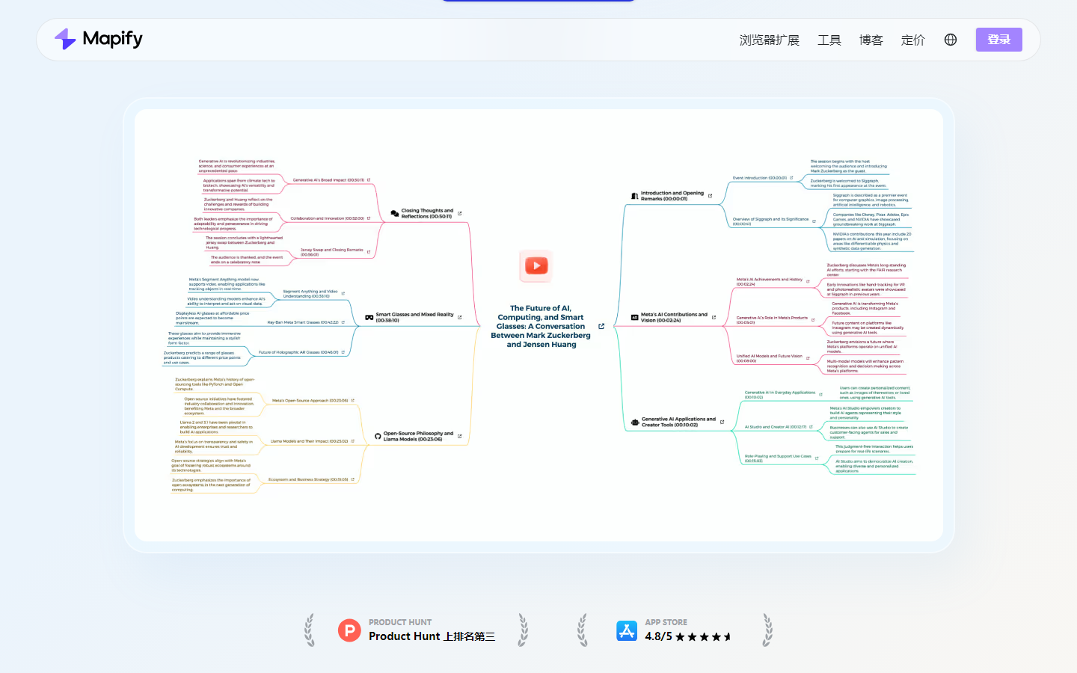Image resolution: width=1077 pixels, height=673 pixels.
Task: Select the 'Meta's AI Contributions and Vision' node
Action: pos(674,318)
